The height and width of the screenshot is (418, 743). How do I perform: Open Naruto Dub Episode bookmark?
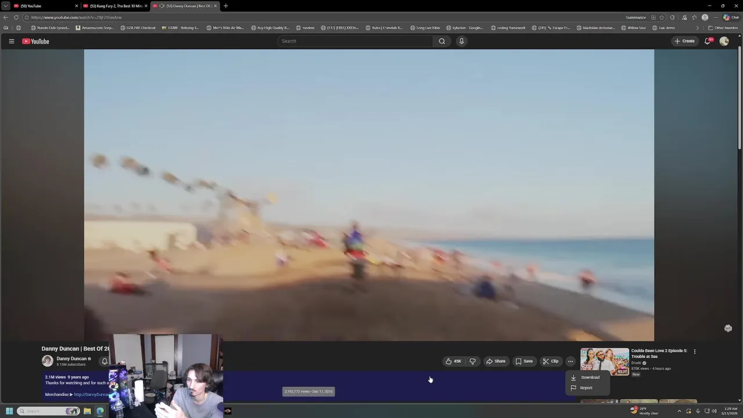50,28
